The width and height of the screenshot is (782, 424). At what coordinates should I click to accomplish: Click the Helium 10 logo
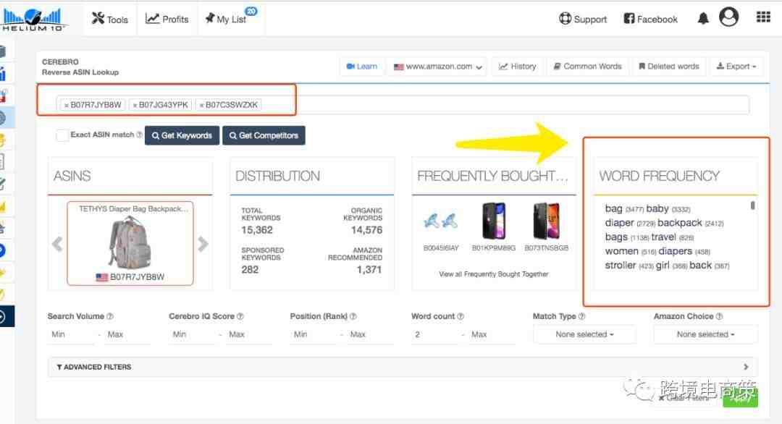pos(33,19)
